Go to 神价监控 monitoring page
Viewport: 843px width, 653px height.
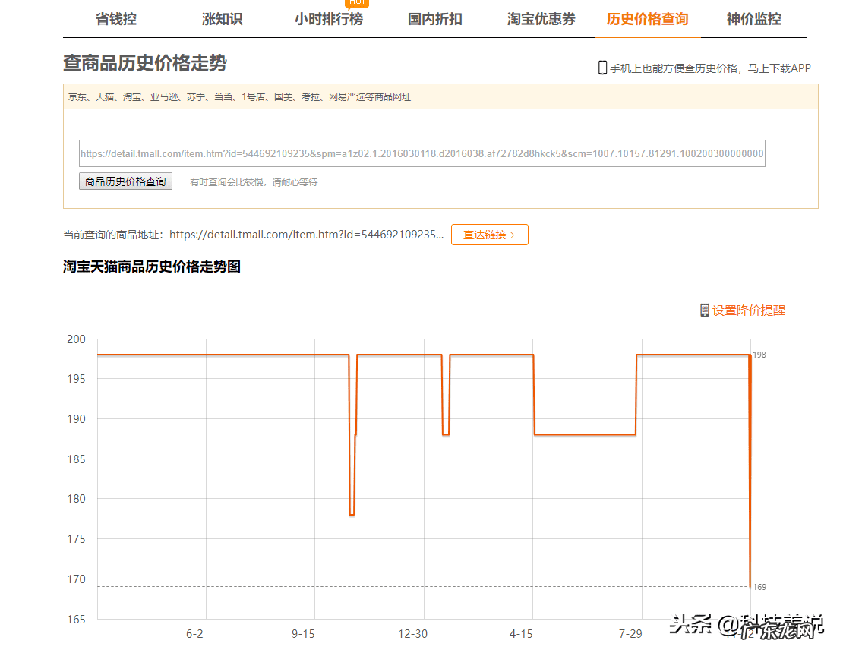(x=753, y=20)
